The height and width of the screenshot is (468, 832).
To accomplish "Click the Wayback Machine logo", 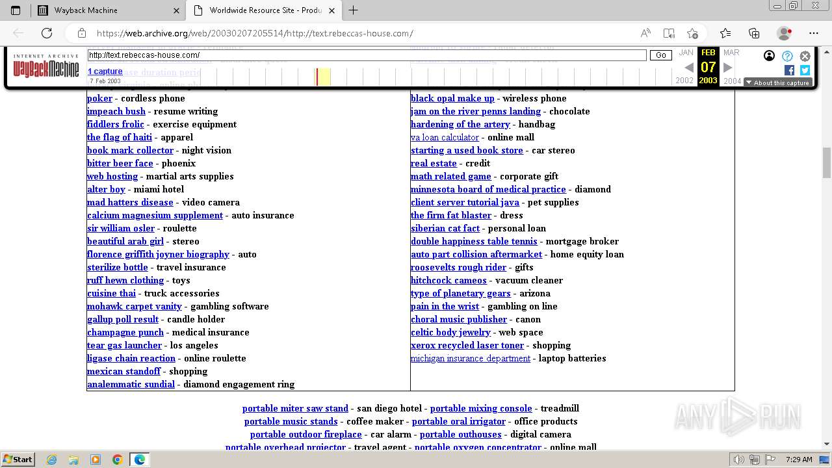I will coord(46,66).
